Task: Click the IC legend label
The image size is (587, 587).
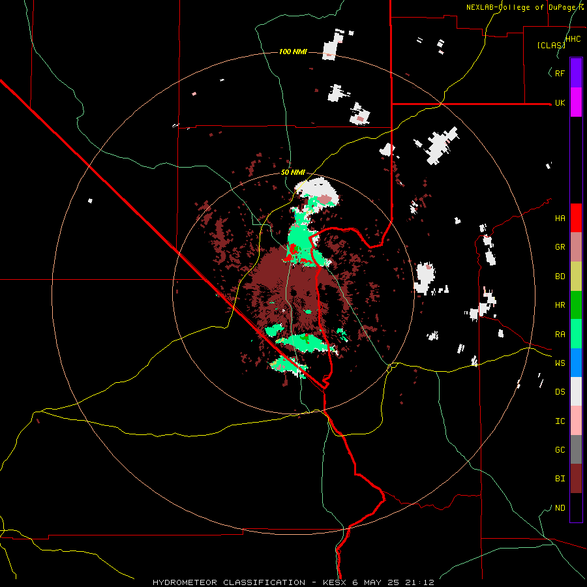Action: (560, 421)
